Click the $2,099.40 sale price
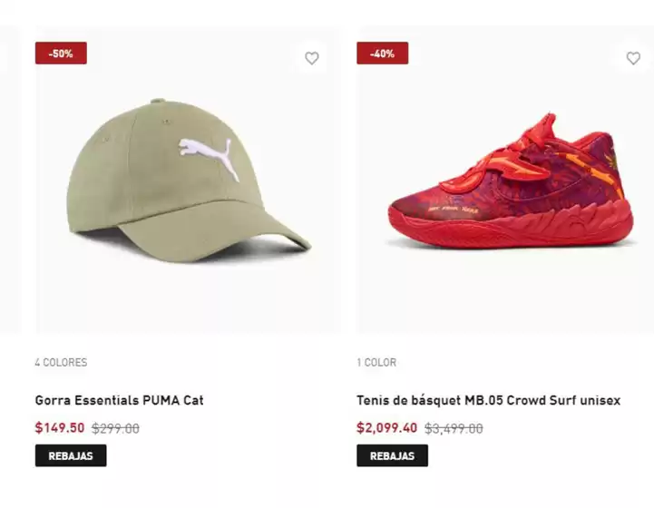Screen dimensions: 654x508 pyautogui.click(x=387, y=428)
